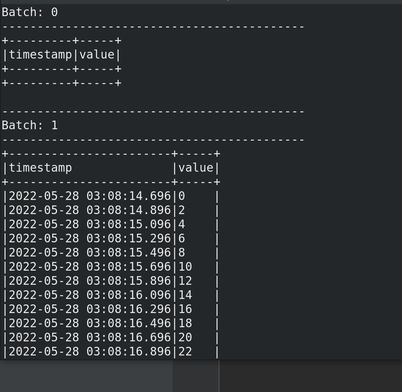The width and height of the screenshot is (402, 392).
Task: Click timestamp 2022-05-28 03:08:15.696
Action: pyautogui.click(x=90, y=267)
